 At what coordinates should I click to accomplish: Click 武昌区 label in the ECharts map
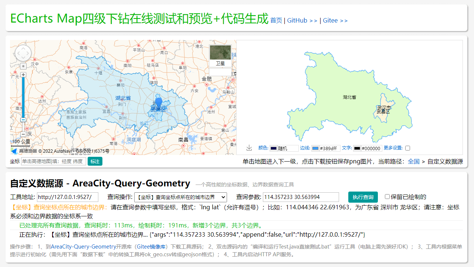pyautogui.click(x=383, y=112)
